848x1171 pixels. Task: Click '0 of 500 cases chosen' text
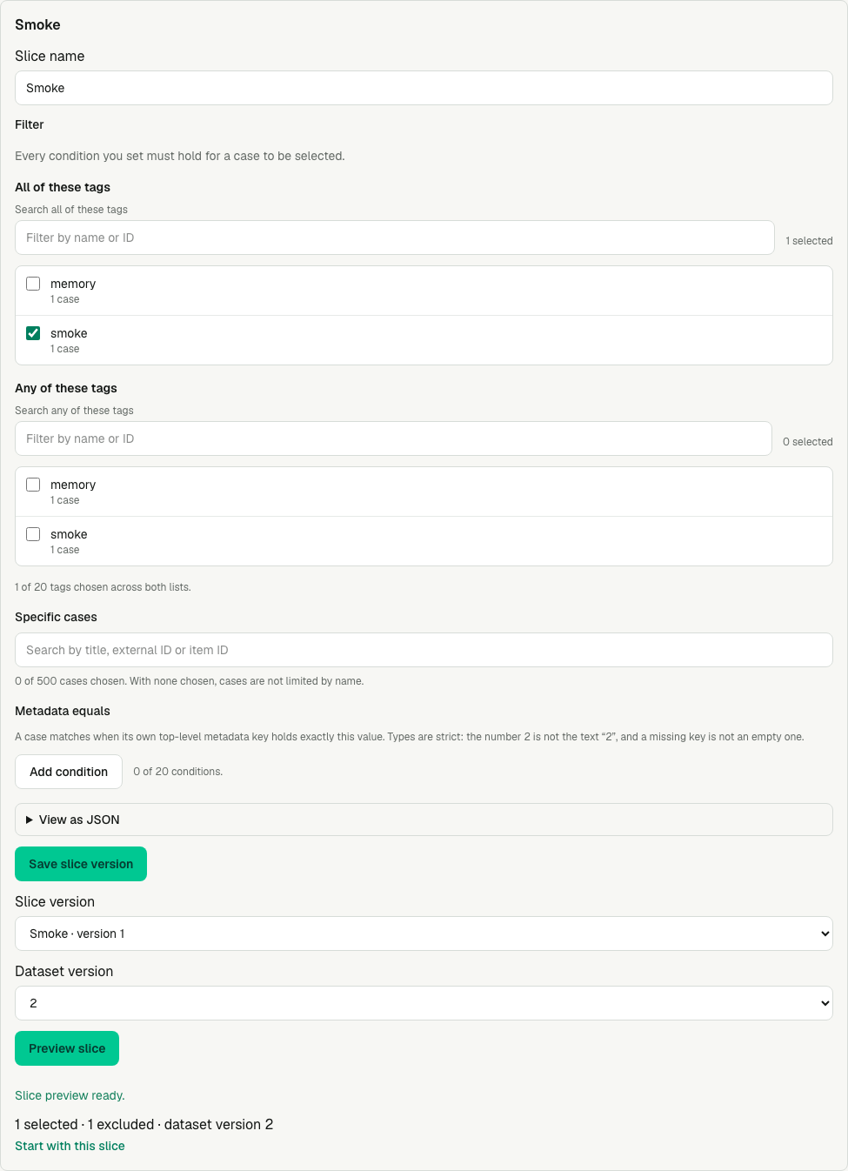point(70,681)
